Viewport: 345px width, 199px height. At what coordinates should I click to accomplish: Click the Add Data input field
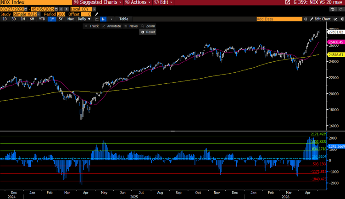point(279,19)
